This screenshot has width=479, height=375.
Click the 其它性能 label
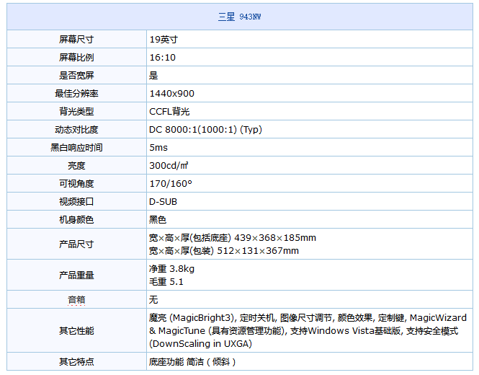point(76,330)
